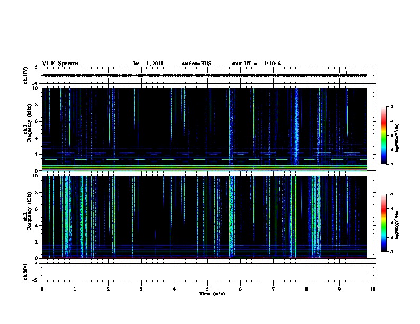Image resolution: width=420 pixels, height=324 pixels.
Task: Click the ch.1 spectrogram color scale bar
Action: pos(384,136)
